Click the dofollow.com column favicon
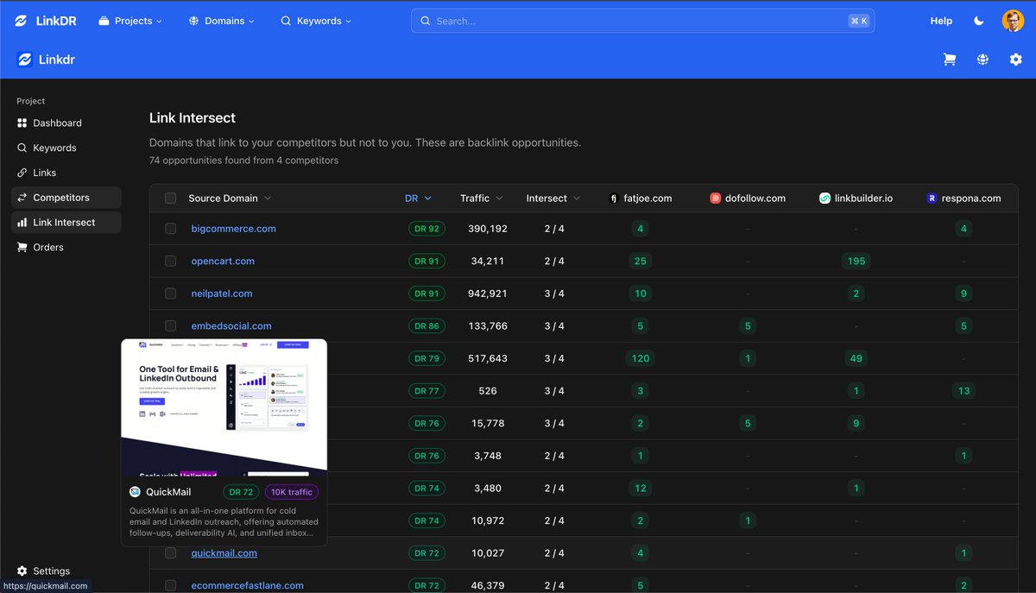 click(x=715, y=199)
